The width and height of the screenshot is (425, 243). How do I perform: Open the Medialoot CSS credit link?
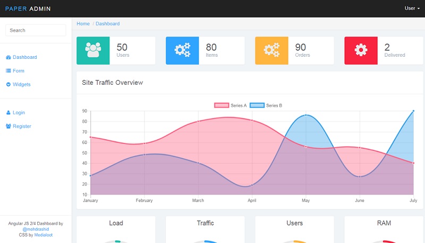click(x=44, y=235)
